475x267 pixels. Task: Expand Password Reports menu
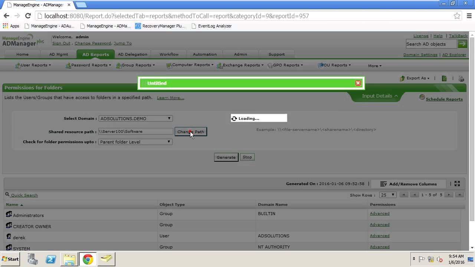pyautogui.click(x=88, y=65)
